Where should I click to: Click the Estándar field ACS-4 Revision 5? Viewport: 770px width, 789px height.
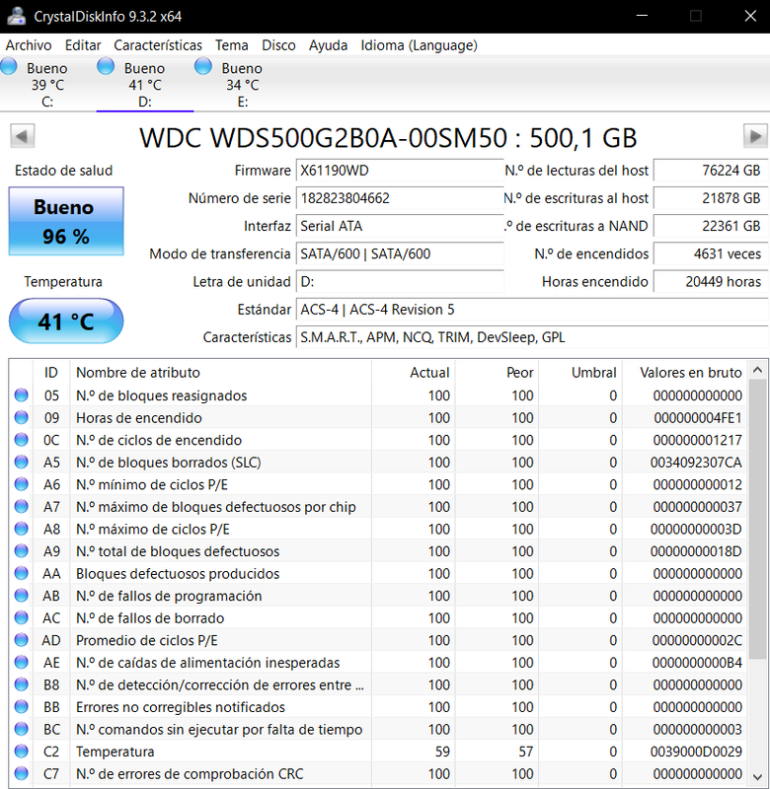(532, 310)
